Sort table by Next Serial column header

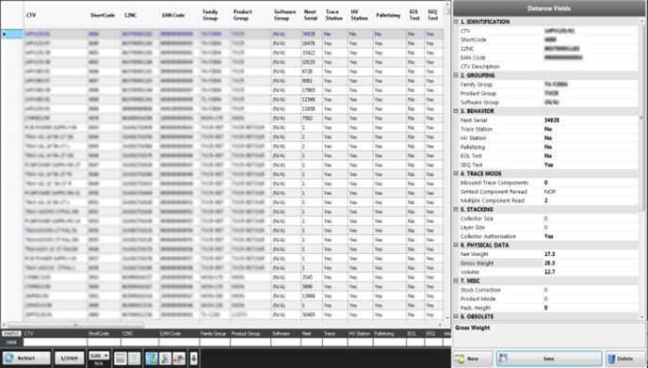click(x=311, y=15)
